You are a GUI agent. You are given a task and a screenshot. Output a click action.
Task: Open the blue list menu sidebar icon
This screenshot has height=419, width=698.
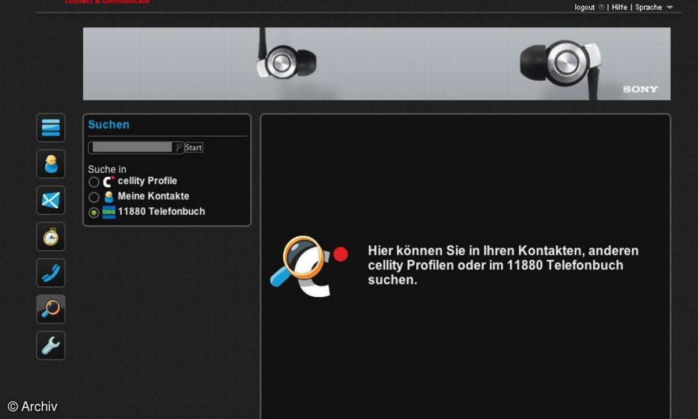click(51, 127)
